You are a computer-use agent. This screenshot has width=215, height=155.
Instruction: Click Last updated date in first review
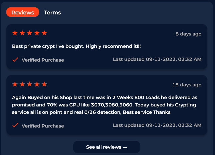(157, 60)
